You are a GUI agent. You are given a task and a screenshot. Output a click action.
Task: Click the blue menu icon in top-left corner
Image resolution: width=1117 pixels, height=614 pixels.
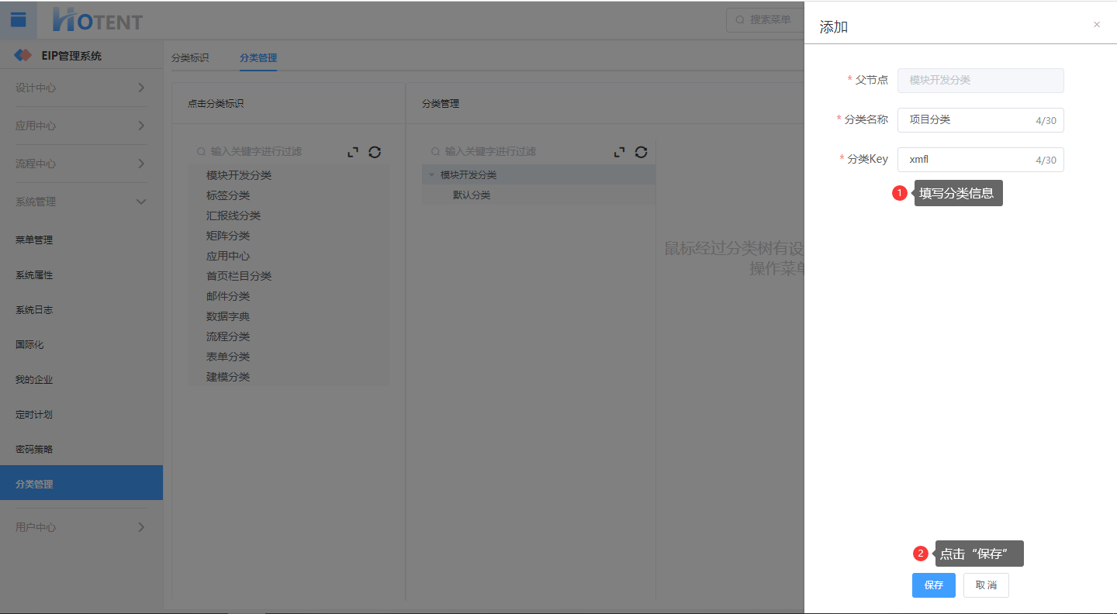coord(18,19)
